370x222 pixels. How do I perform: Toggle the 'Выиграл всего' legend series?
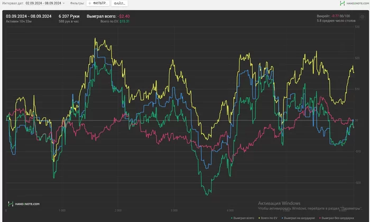243,218
